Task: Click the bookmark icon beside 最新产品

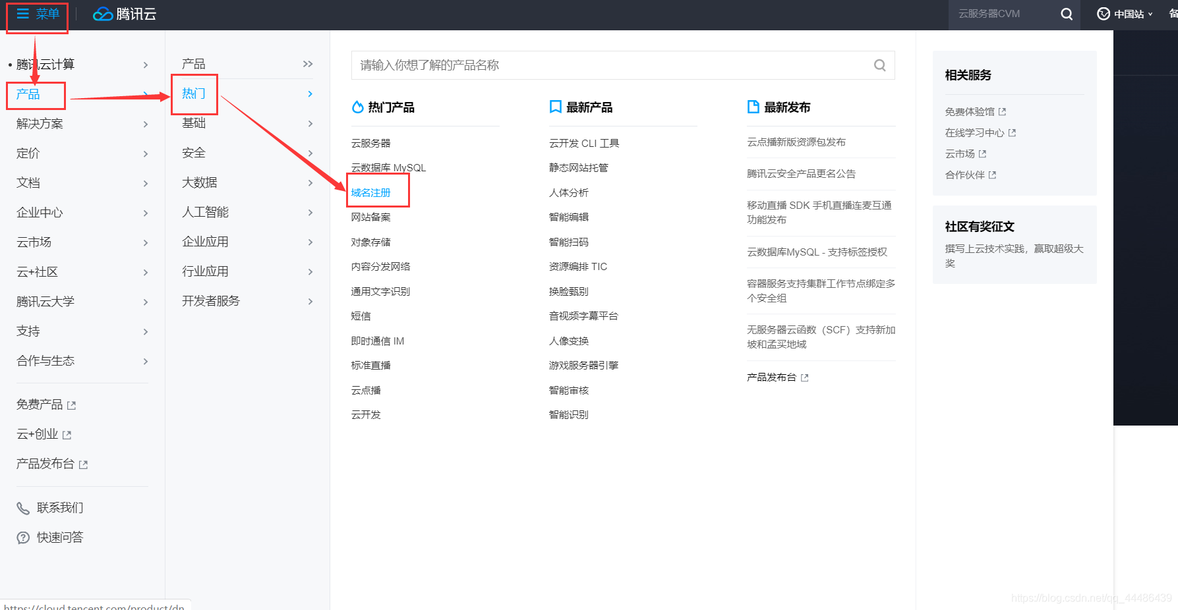Action: pyautogui.click(x=555, y=107)
